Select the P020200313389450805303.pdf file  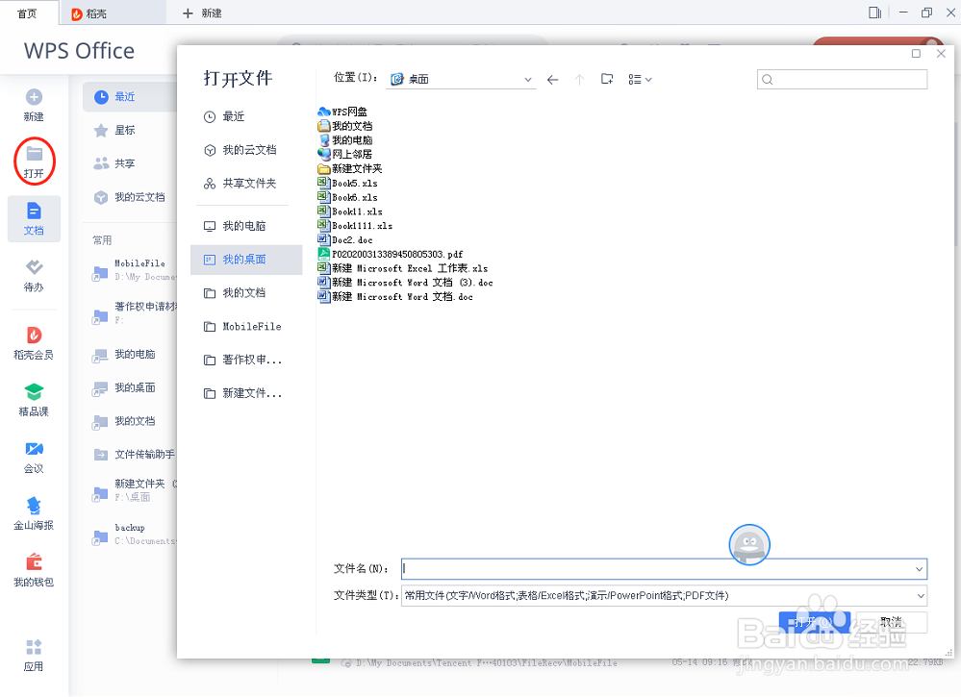[x=391, y=254]
